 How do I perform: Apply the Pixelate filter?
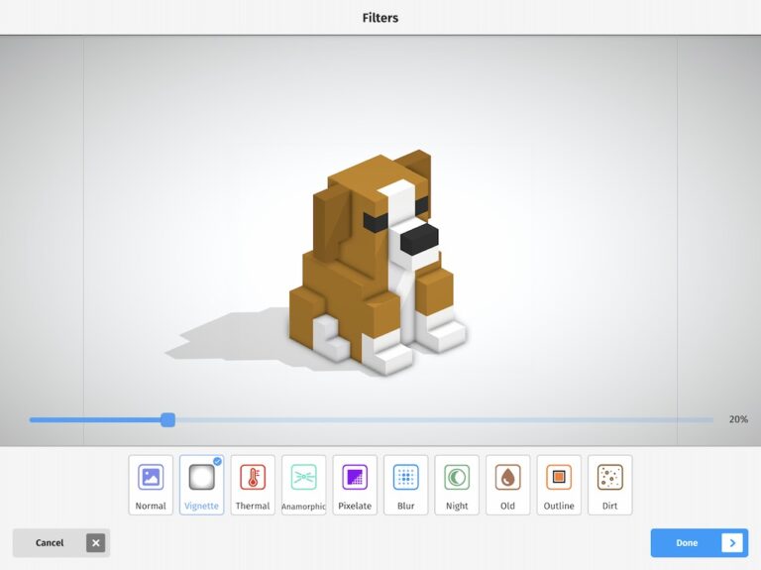355,485
